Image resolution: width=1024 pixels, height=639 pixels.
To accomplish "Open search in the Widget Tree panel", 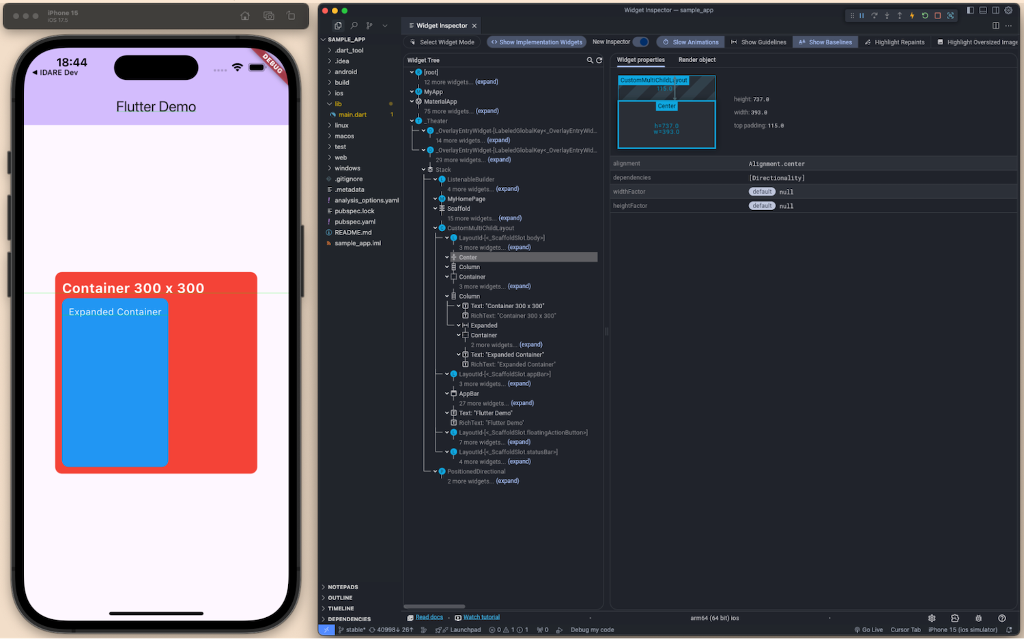I will coord(590,61).
